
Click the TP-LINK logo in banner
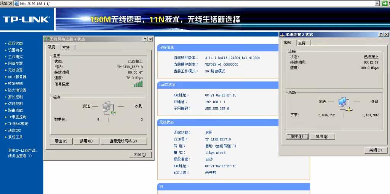26,19
